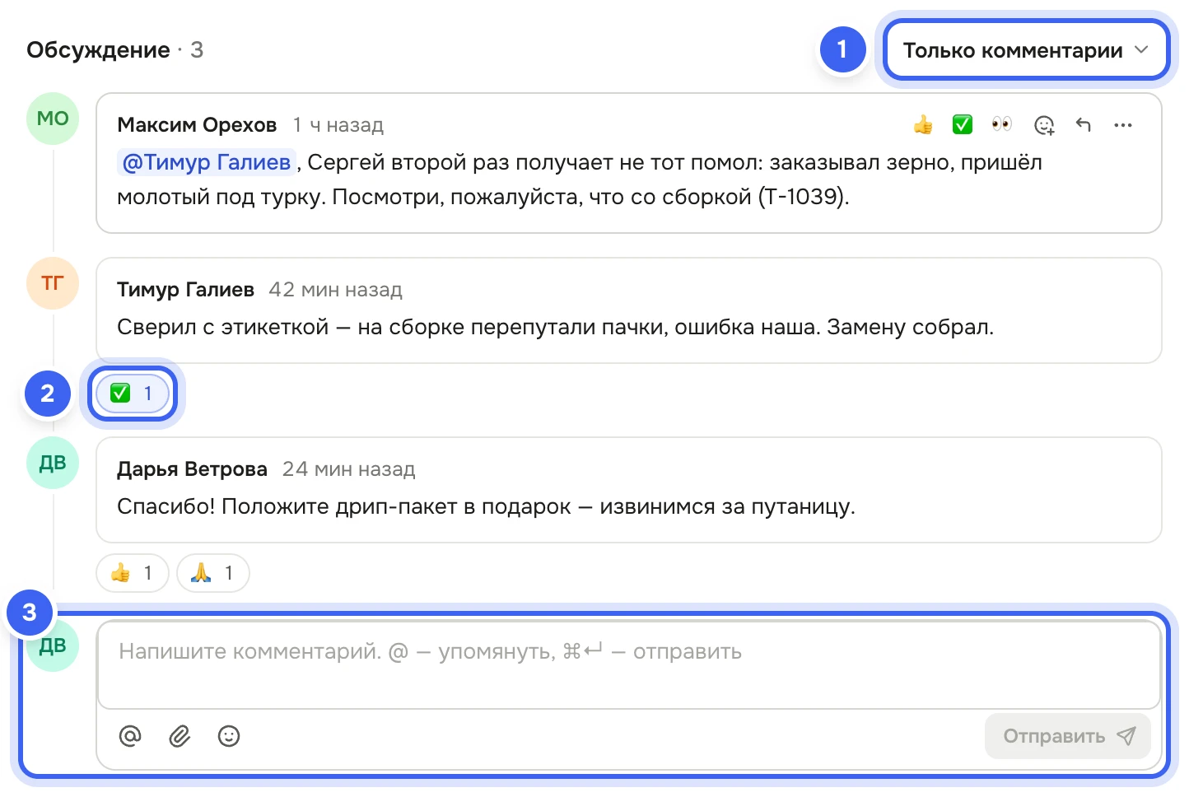Click МО avatar of Максим Орехов
The image size is (1189, 797).
(x=53, y=119)
